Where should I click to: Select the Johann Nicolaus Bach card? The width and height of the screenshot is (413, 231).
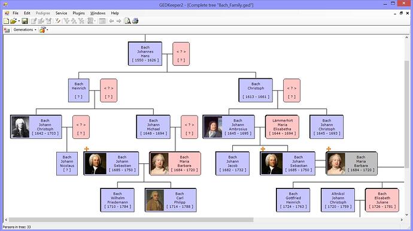(x=67, y=163)
